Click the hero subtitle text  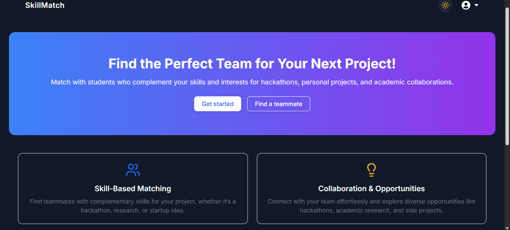pyautogui.click(x=252, y=82)
